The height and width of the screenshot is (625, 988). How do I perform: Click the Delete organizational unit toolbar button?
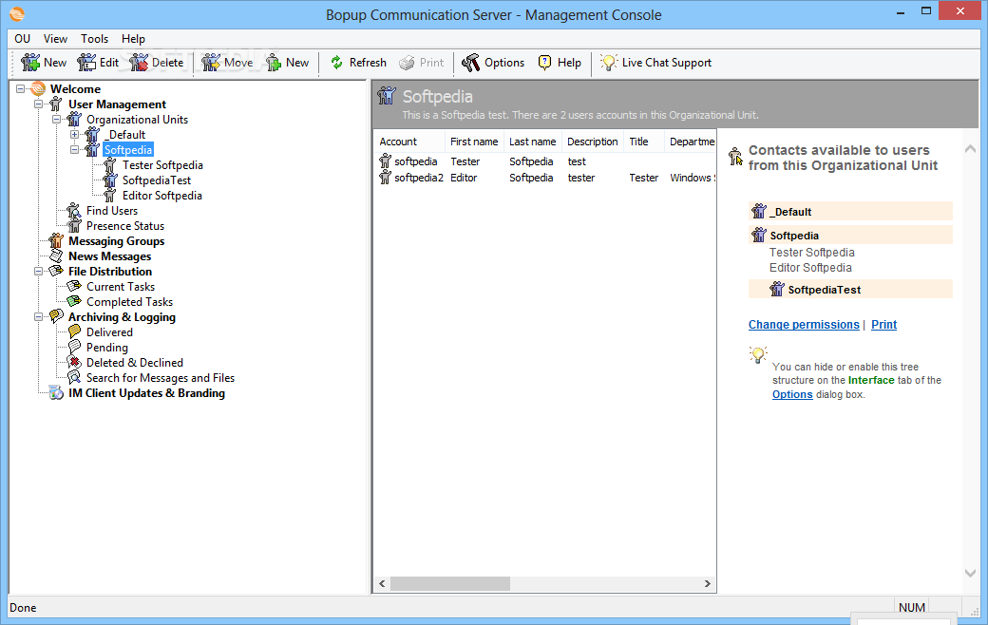click(x=156, y=63)
